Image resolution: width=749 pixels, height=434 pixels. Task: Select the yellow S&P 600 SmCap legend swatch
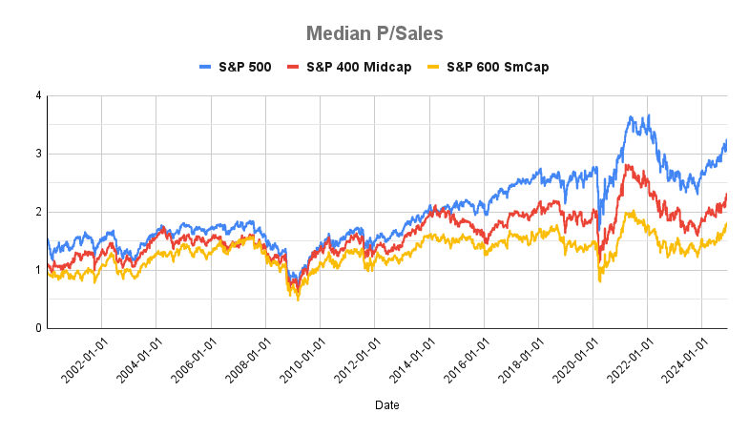pyautogui.click(x=430, y=67)
